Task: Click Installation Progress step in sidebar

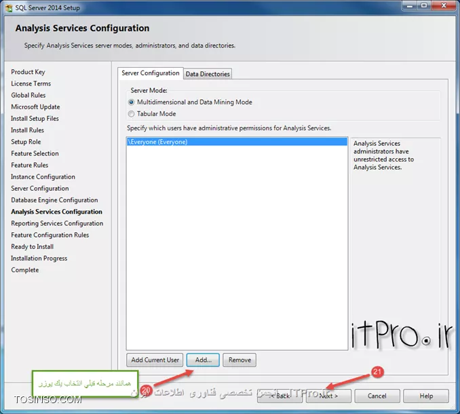Action: 39,259
